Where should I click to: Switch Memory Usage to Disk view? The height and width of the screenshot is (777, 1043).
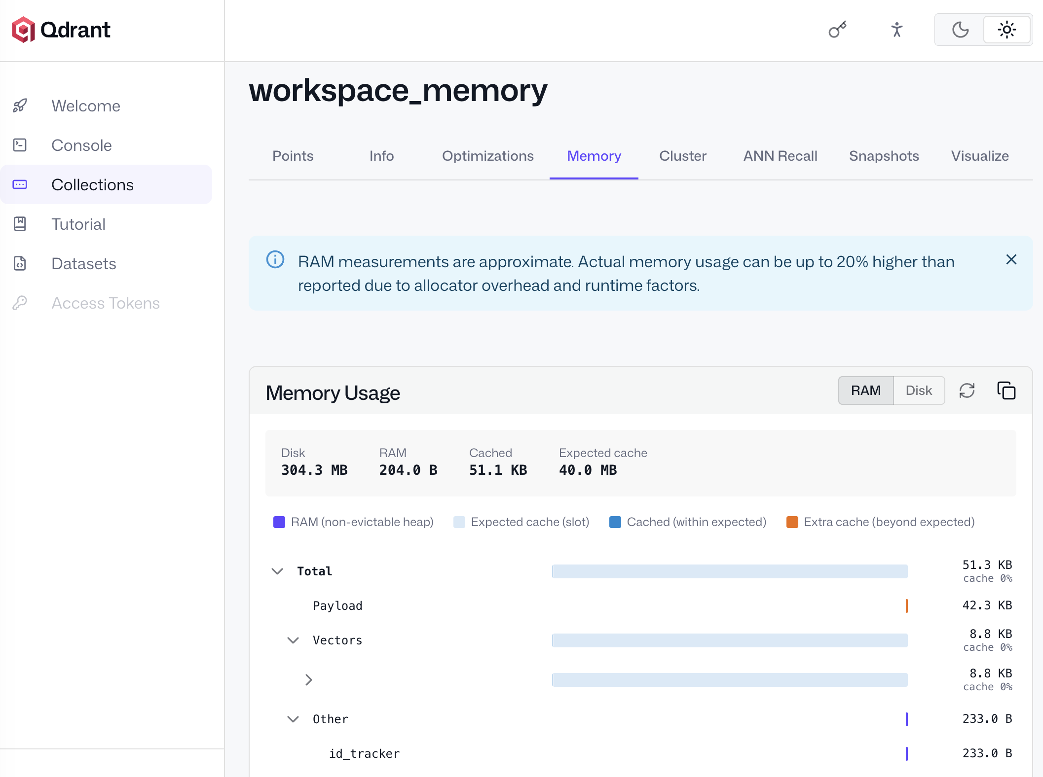point(919,390)
